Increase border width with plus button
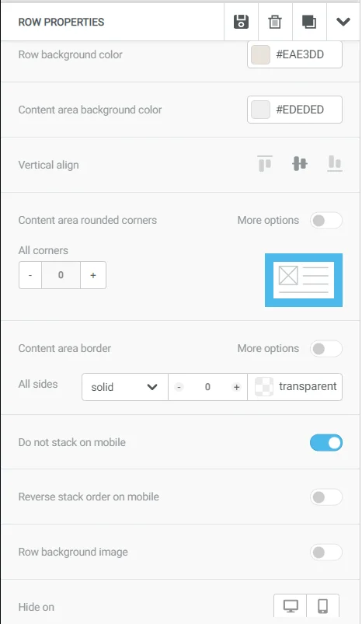Screen dimensions: 362x624 pyautogui.click(x=237, y=387)
